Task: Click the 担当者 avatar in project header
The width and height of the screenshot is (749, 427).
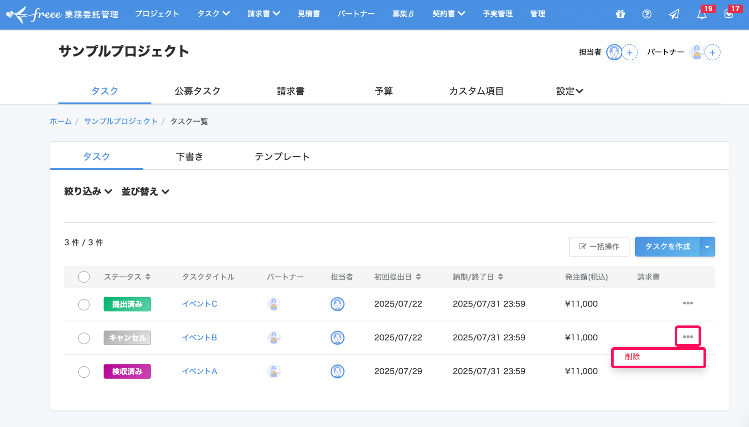Action: tap(614, 52)
